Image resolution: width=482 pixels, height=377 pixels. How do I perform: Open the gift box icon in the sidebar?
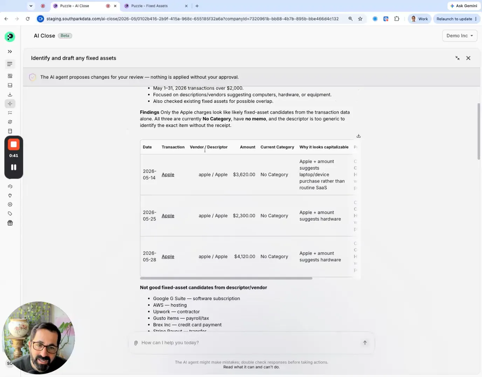click(x=10, y=223)
